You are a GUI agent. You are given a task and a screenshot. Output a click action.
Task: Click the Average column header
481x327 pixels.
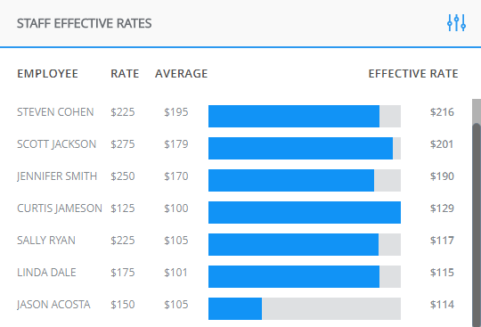pos(182,74)
